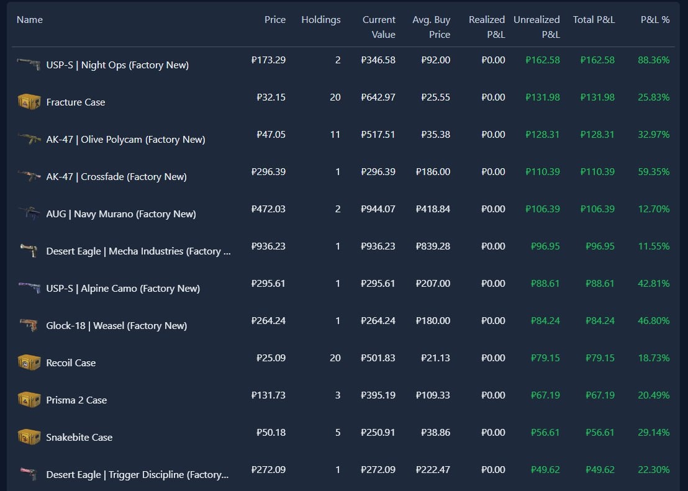Open Glock-18 | Weasel (Factory New) name
Viewport: 688px width, 491px height.
point(116,326)
